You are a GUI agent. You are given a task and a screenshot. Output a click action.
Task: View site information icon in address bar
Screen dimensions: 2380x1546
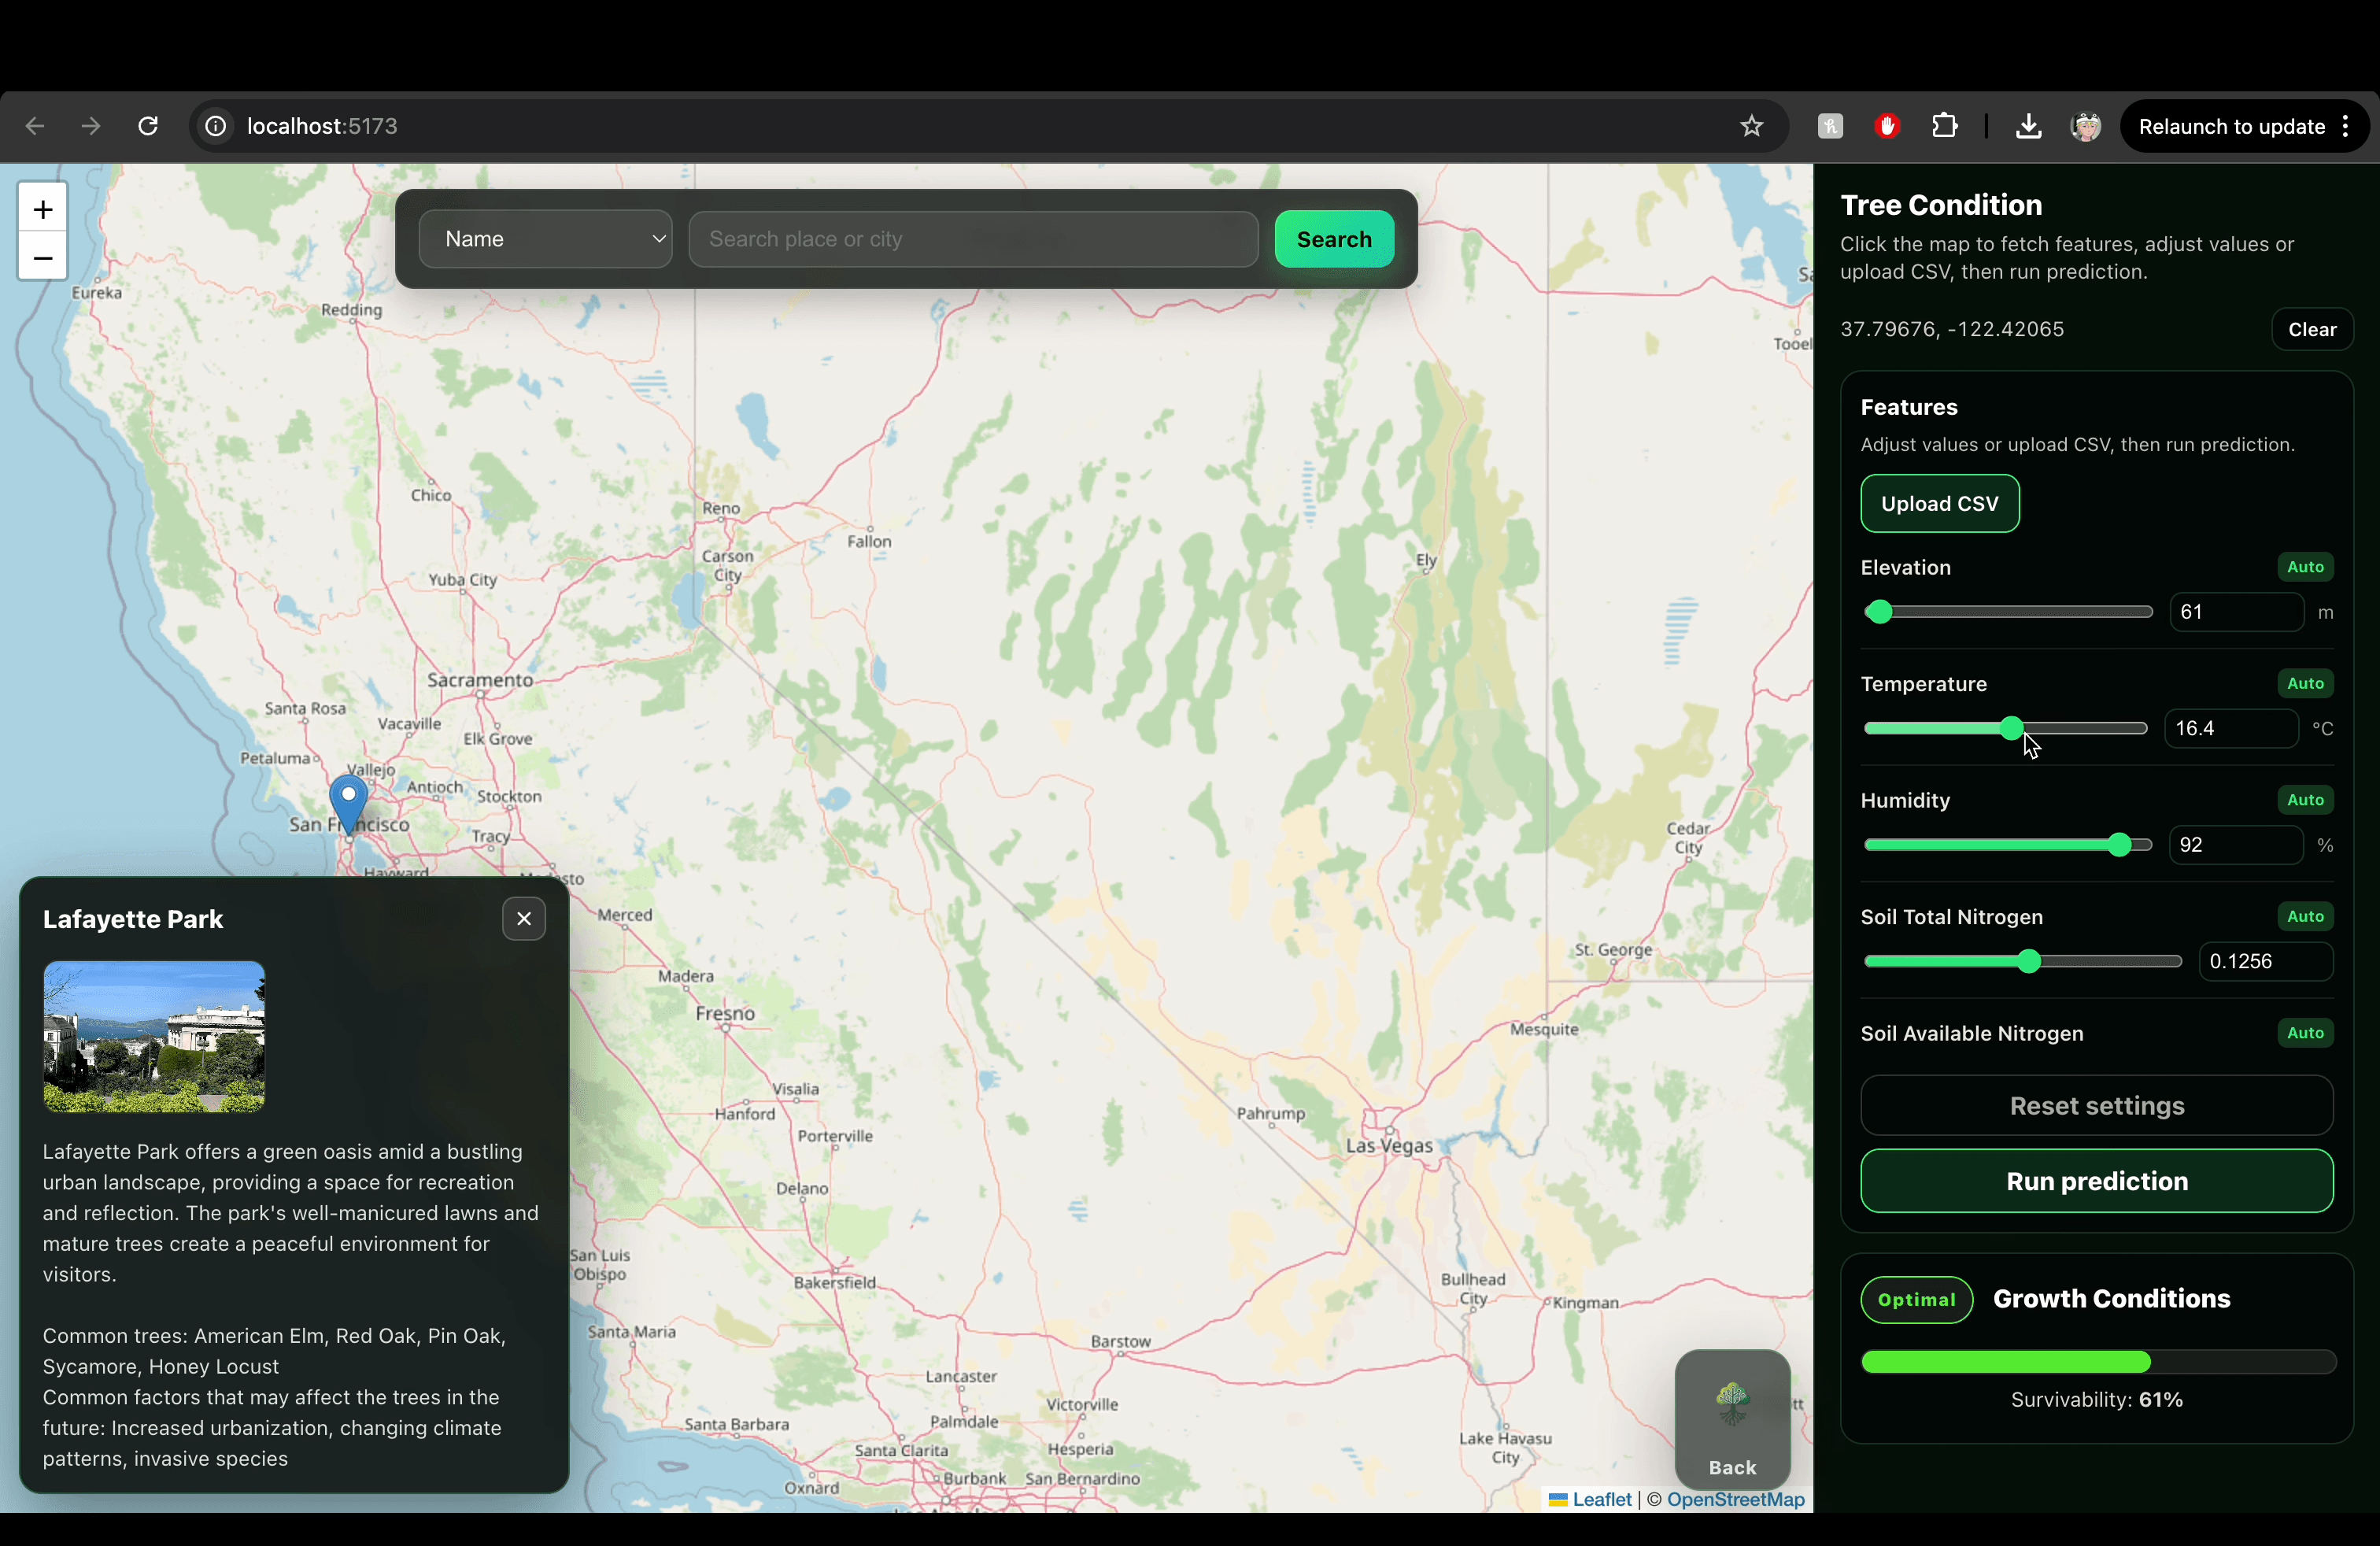[x=215, y=126]
